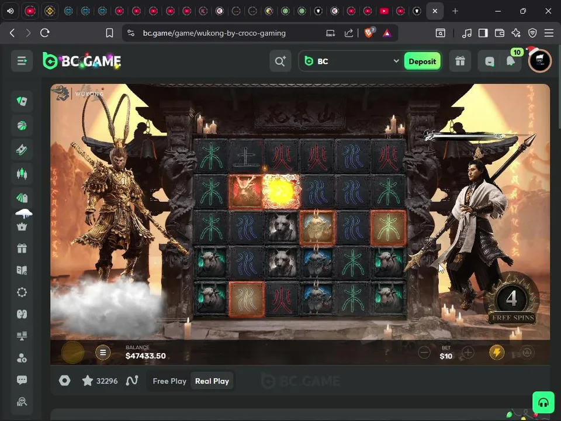561x421 pixels.
Task: Open the gift bonus icon in sidebar
Action: [22, 248]
